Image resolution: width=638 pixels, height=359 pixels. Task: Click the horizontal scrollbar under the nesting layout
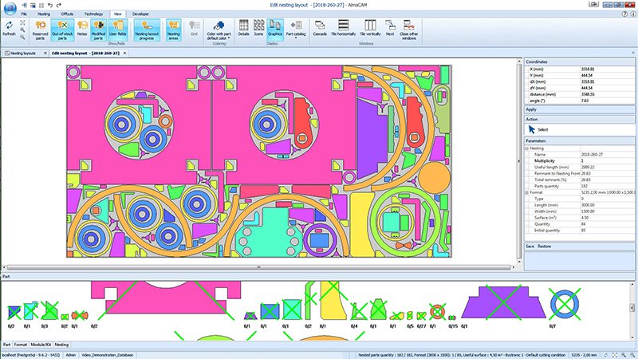[x=258, y=266]
